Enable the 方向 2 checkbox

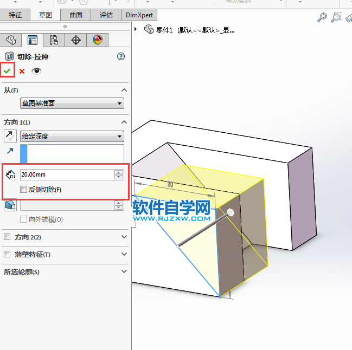[x=7, y=237]
